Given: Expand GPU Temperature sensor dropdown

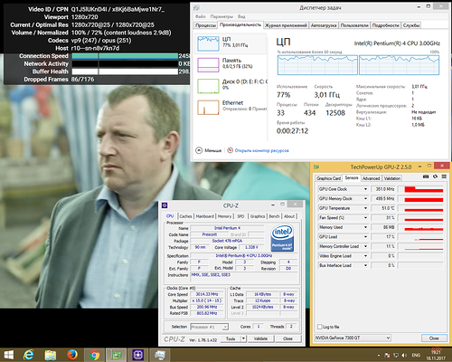Looking at the screenshot, I should point(365,208).
